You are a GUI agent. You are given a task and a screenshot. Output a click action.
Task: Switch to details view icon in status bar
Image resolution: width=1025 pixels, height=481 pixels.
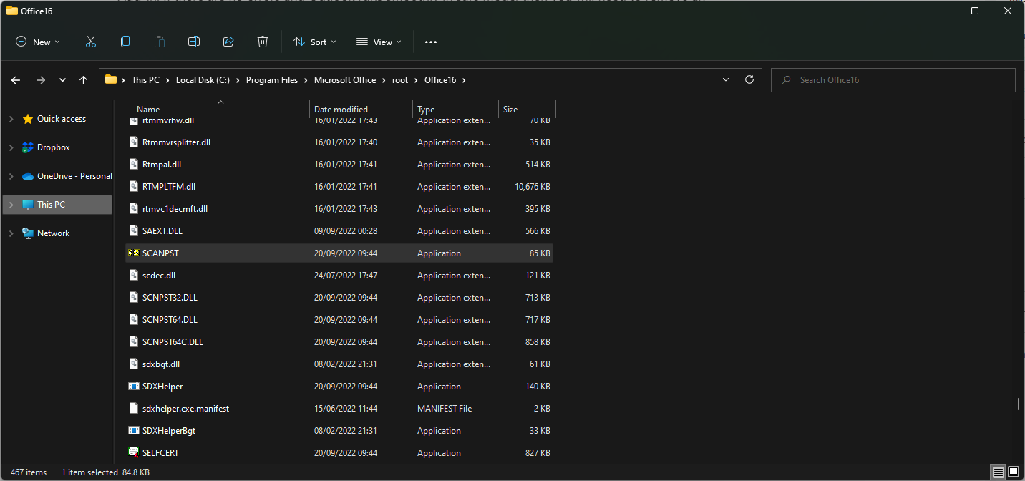click(x=999, y=472)
